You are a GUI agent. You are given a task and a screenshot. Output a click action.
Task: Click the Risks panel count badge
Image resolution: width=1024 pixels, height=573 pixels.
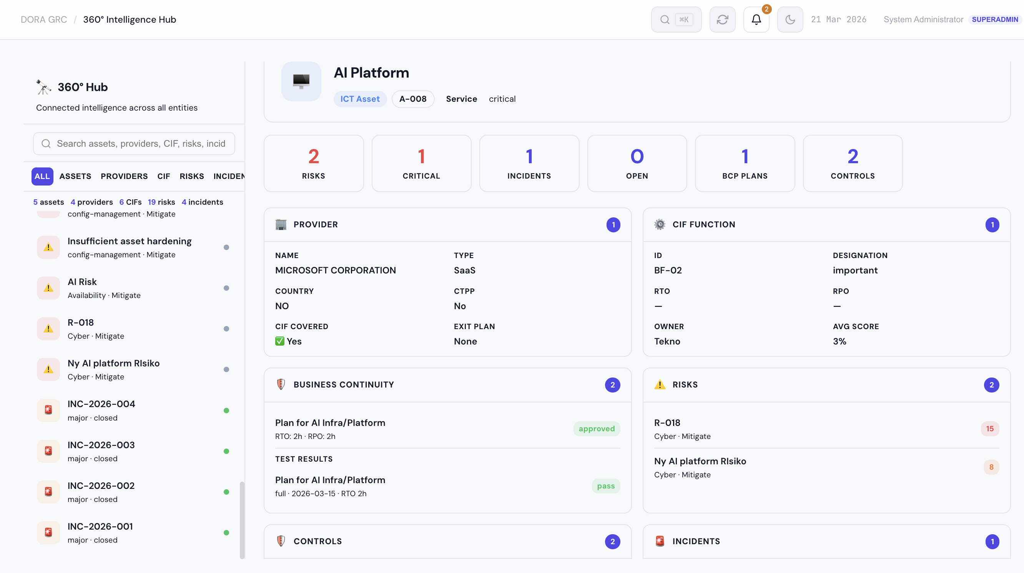[x=991, y=385]
